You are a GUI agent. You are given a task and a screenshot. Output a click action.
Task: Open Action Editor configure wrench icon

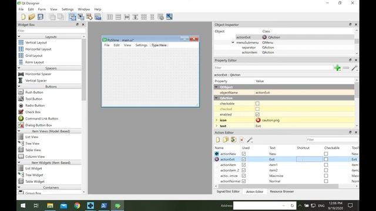coord(250,139)
